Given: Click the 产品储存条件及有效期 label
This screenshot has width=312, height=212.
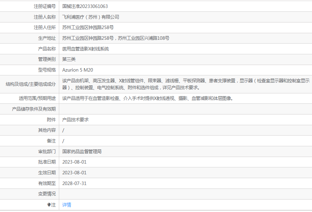Looking at the screenshot, I should (34, 109).
